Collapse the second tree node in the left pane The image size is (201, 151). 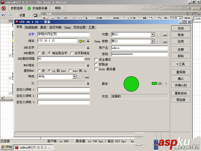[x=10, y=78]
